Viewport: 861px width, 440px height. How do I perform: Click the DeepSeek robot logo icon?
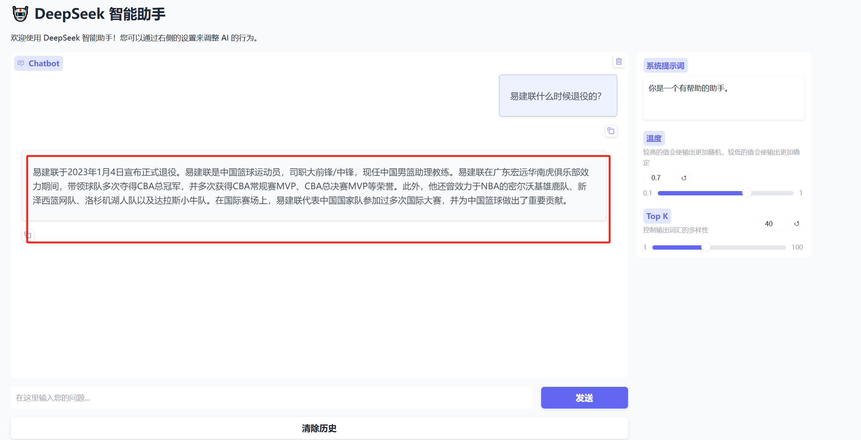click(20, 14)
